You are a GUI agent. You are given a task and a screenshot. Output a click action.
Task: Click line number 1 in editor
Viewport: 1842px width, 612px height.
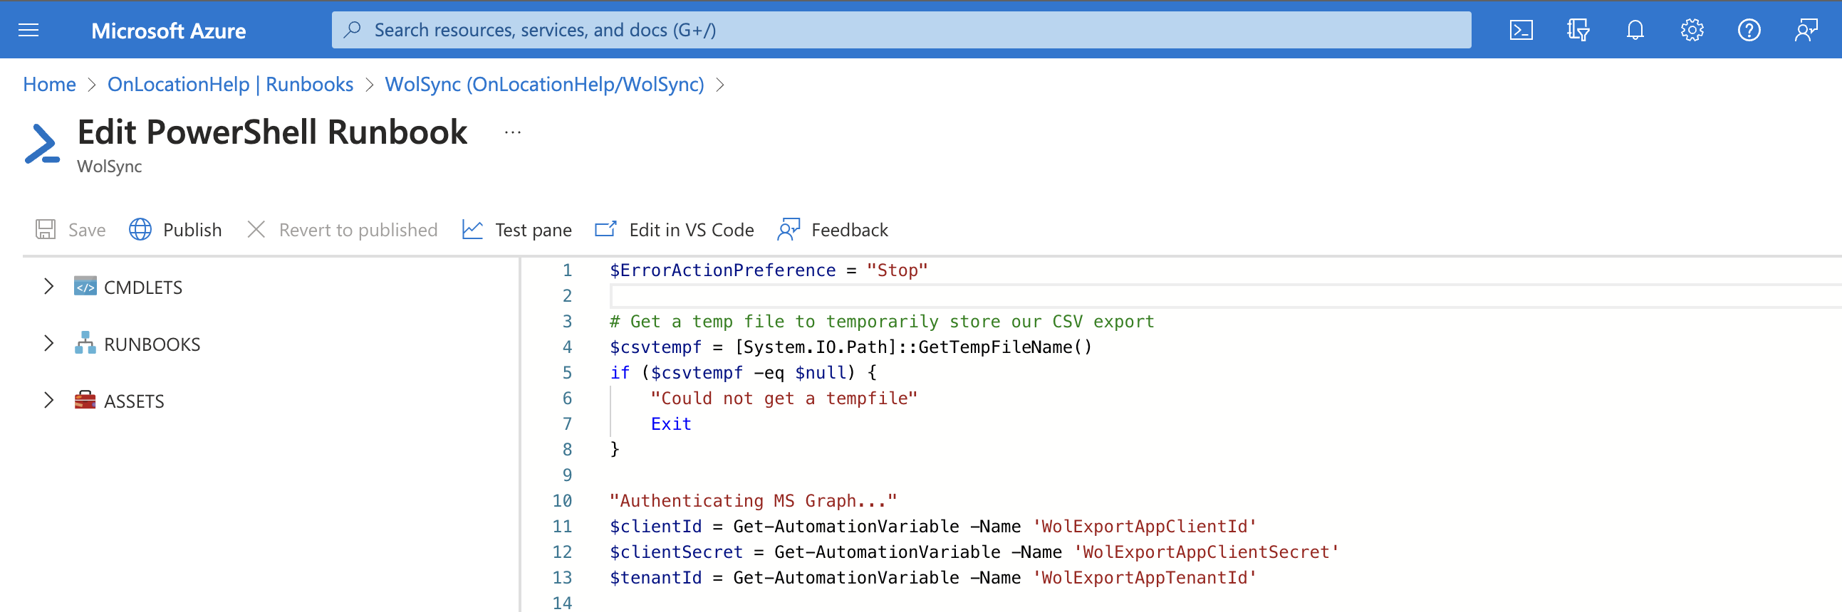567,270
